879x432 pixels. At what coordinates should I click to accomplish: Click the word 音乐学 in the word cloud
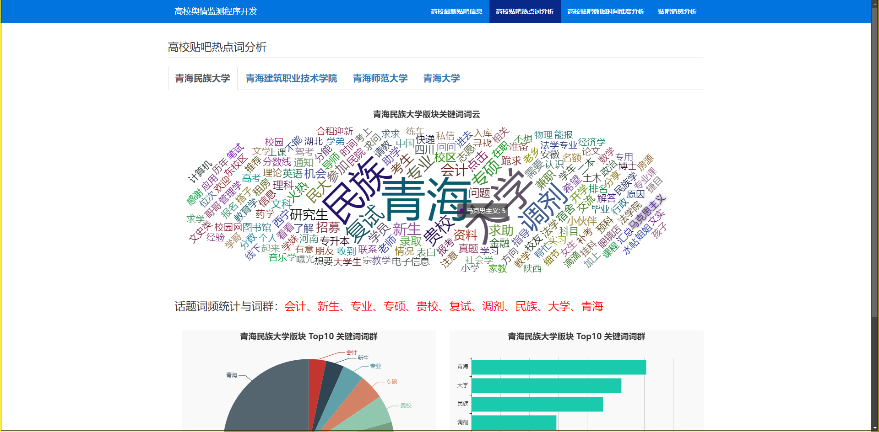click(x=282, y=257)
